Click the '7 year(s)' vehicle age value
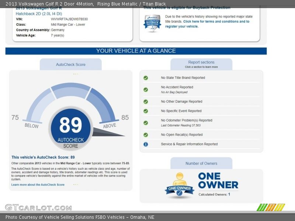Image resolution: width=295 pixels, height=221 pixels. tap(58, 35)
